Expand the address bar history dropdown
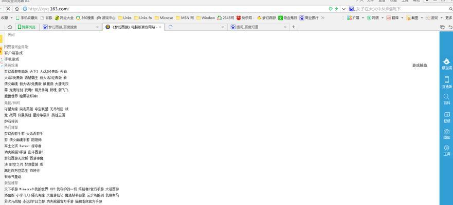Screen dimensions: 453x205 tap(343, 9)
